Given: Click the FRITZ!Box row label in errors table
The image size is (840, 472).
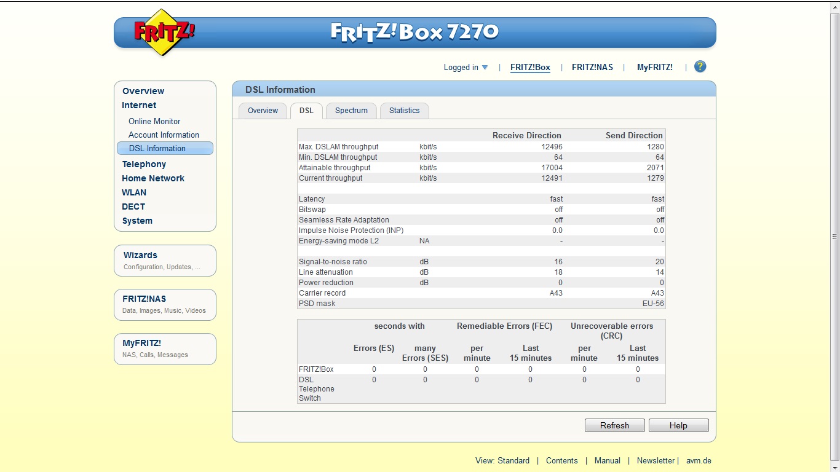Looking at the screenshot, I should click(316, 369).
